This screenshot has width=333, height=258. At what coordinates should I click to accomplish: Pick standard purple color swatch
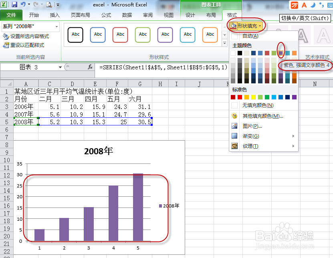coord(294,97)
